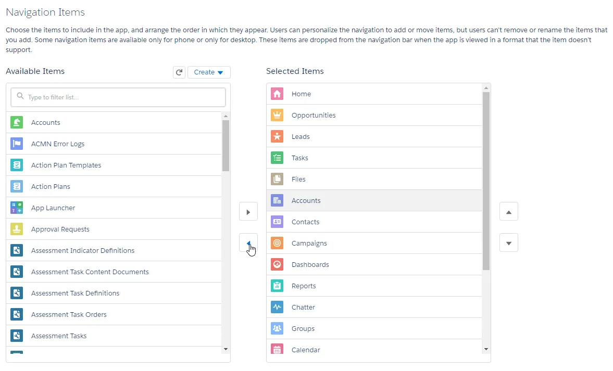Select Dashboards in Selected Items
Screen dimensions: 613x371
pos(310,264)
